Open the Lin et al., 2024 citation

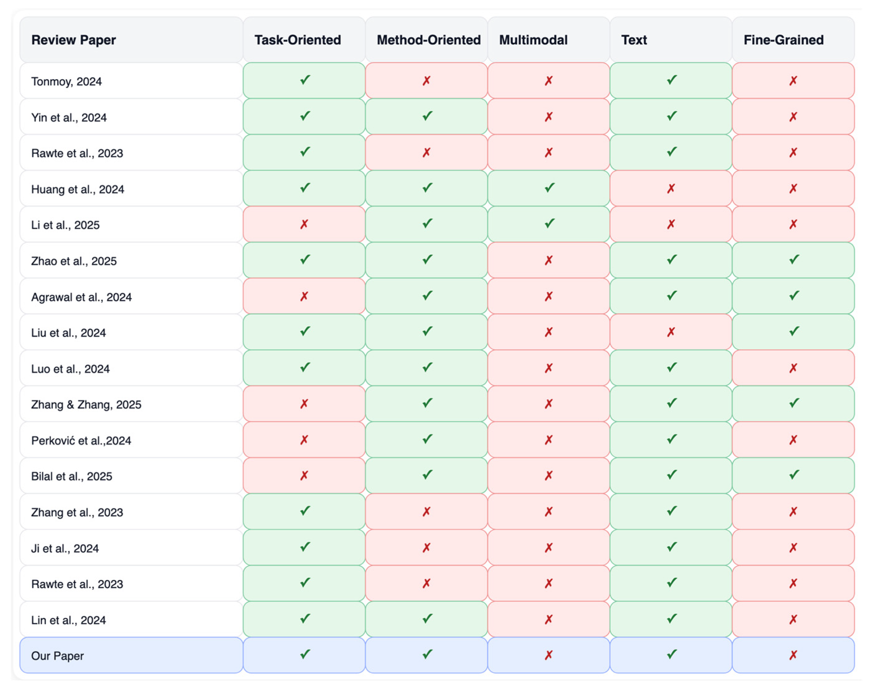(69, 620)
